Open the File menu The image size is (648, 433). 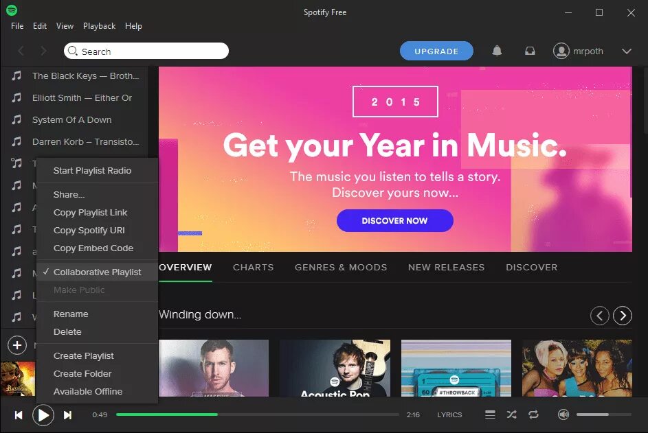click(x=17, y=26)
